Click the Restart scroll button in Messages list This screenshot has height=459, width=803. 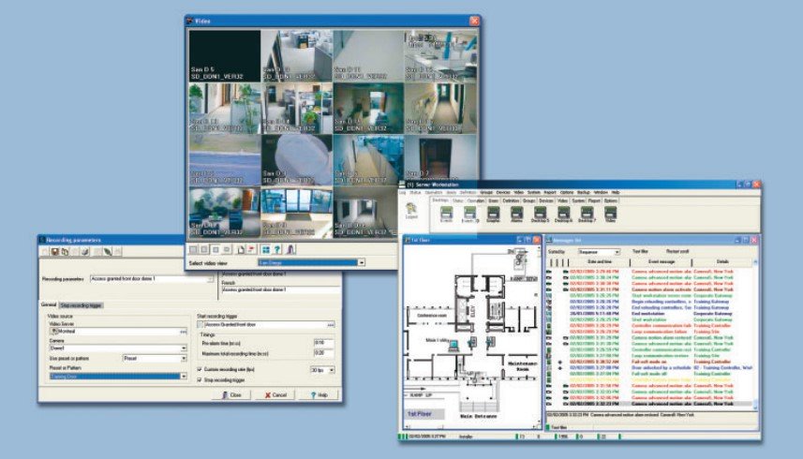point(677,252)
